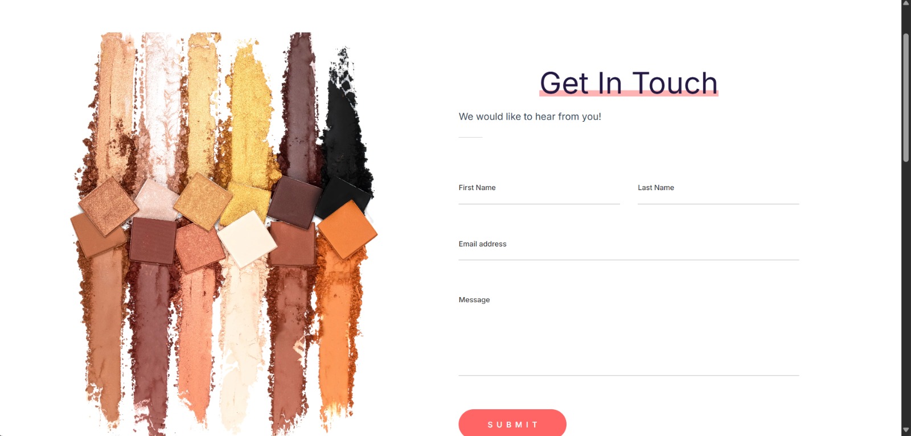911x436 pixels.
Task: Click the 'We would like to hear from you!' text
Action: (530, 117)
